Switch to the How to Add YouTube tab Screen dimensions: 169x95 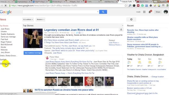pyautogui.click(x=144, y=2)
